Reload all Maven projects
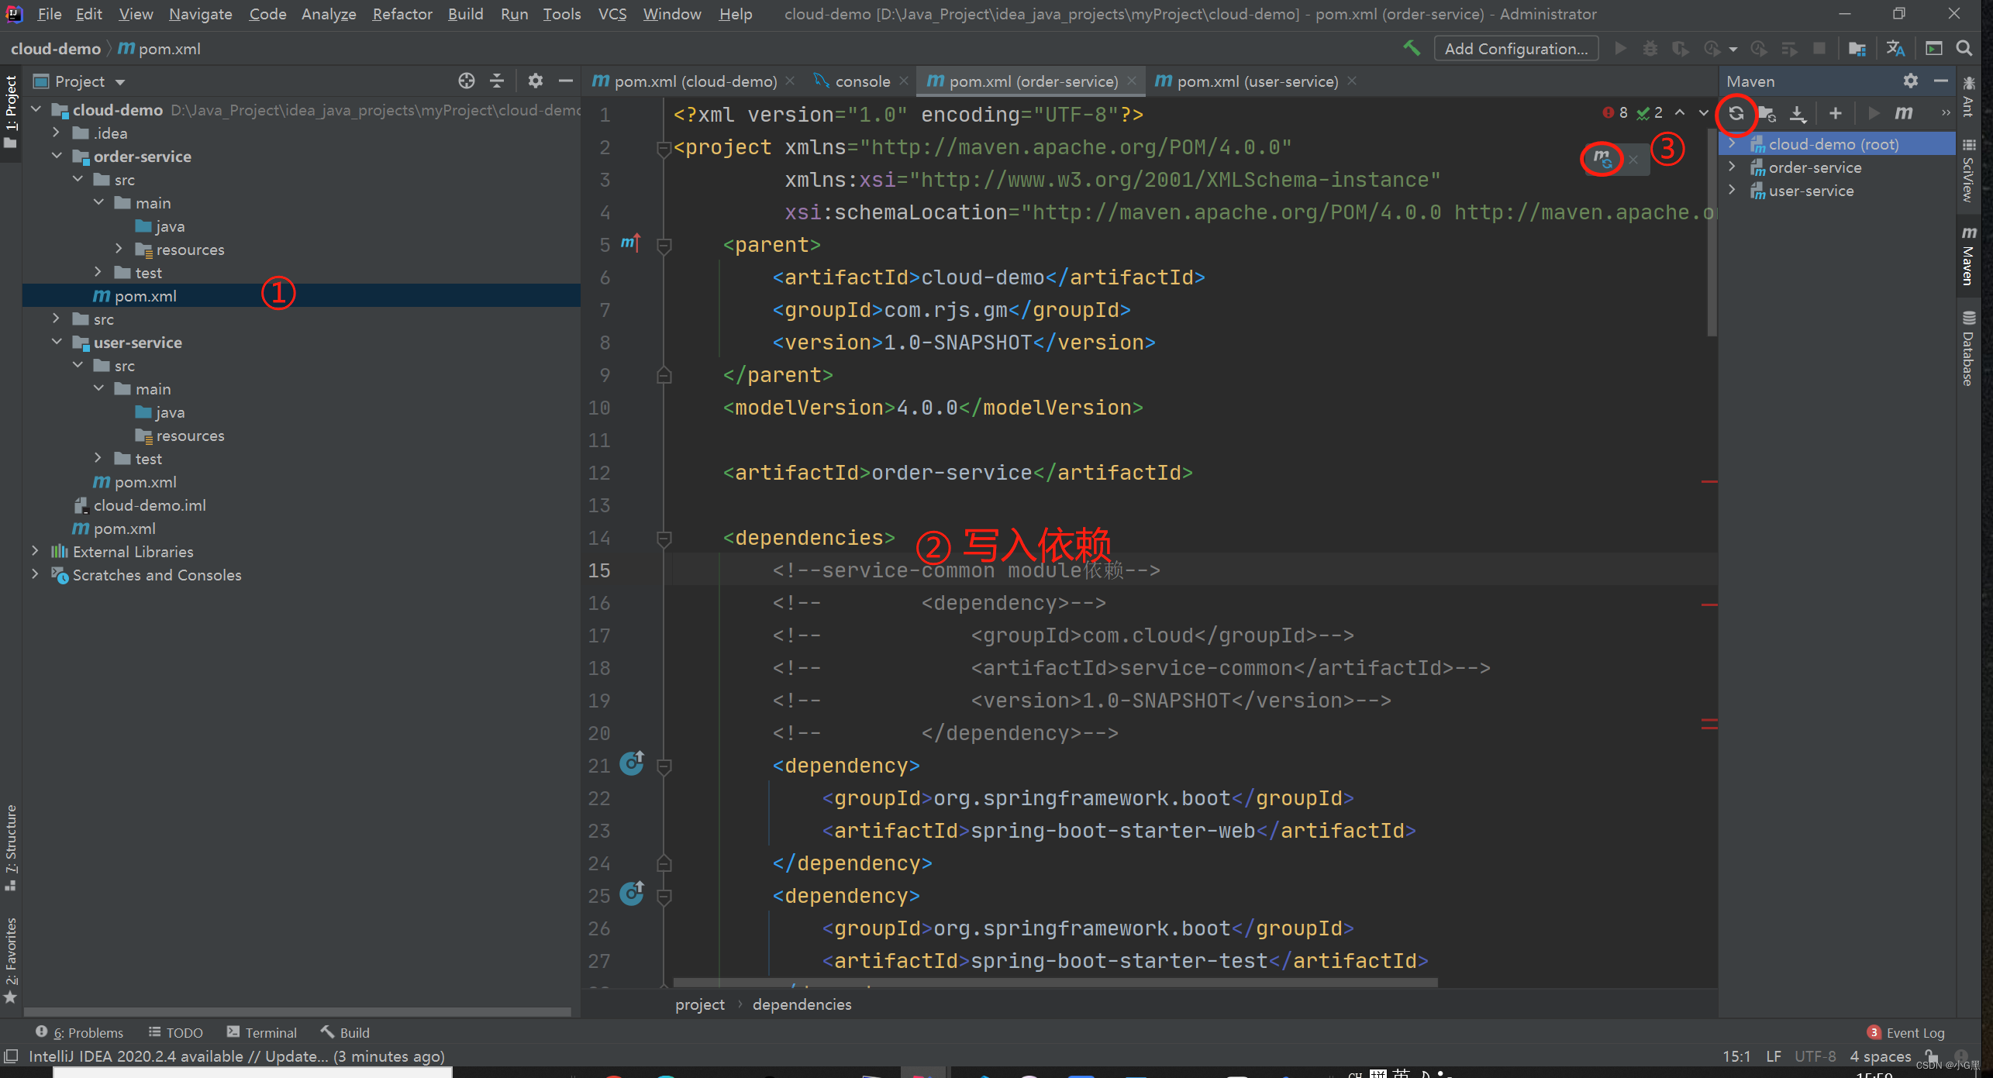 click(1736, 113)
